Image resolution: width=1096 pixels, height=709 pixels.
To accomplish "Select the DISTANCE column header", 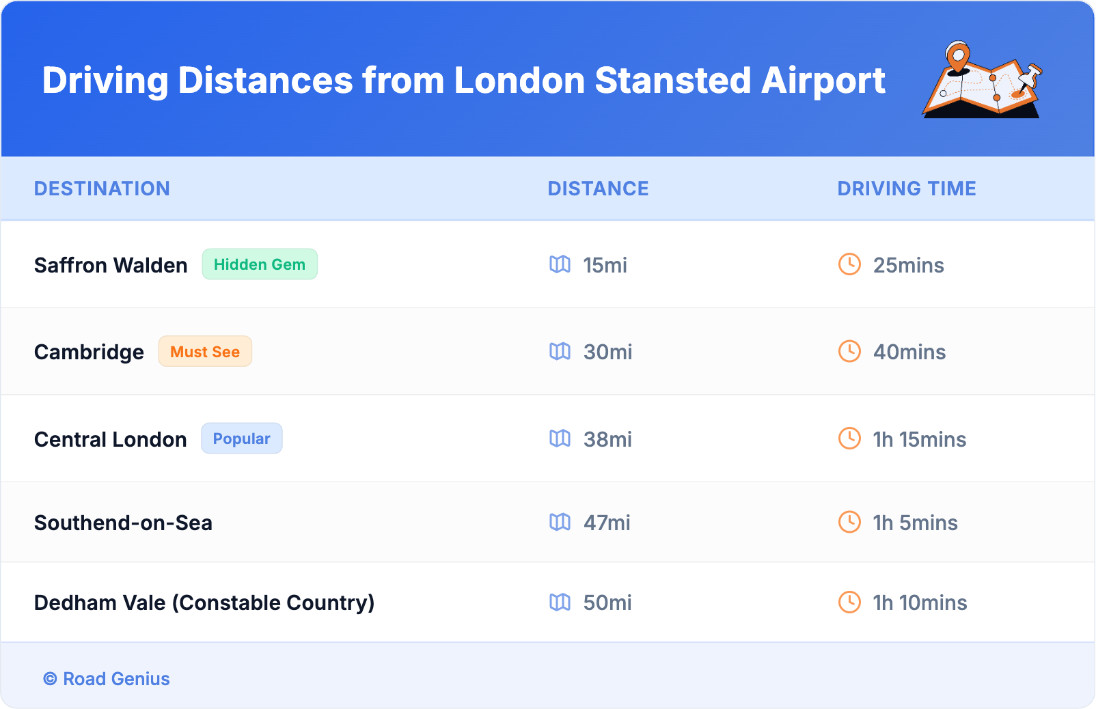I will [598, 189].
